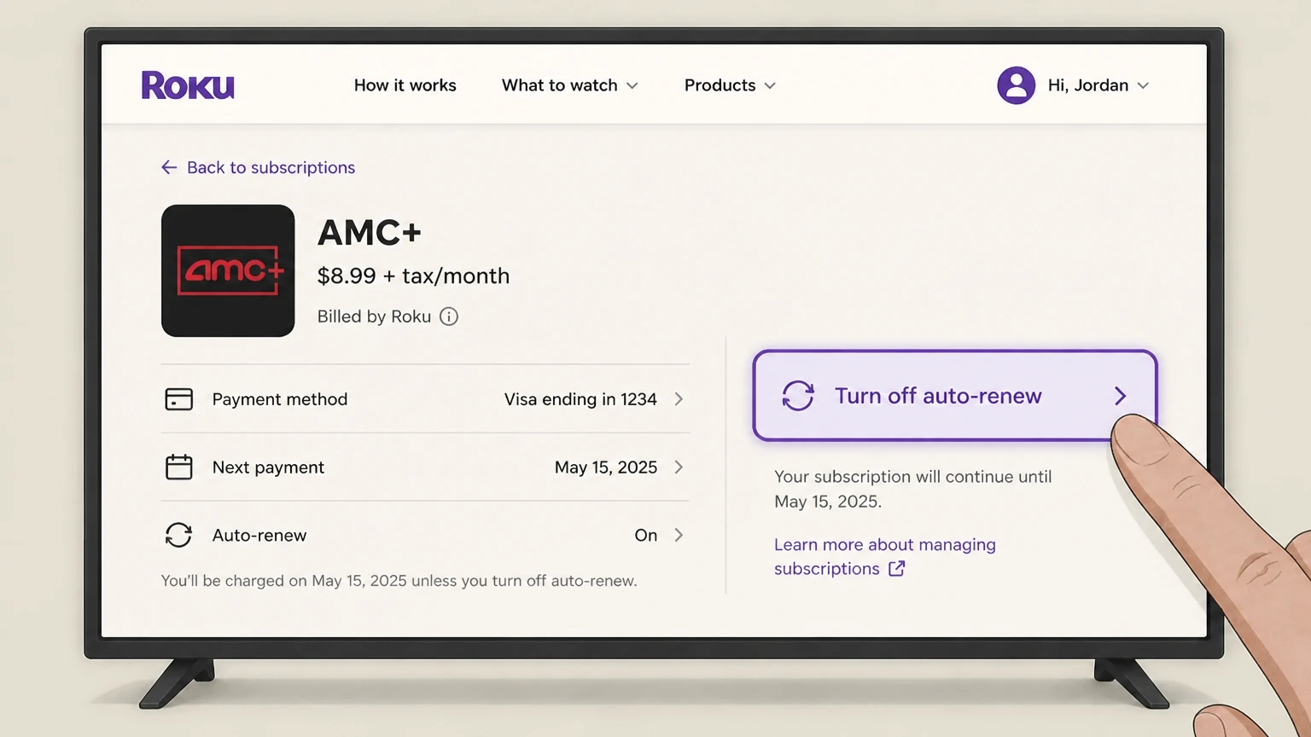Expand the Auto-renew row chevron

click(x=679, y=536)
